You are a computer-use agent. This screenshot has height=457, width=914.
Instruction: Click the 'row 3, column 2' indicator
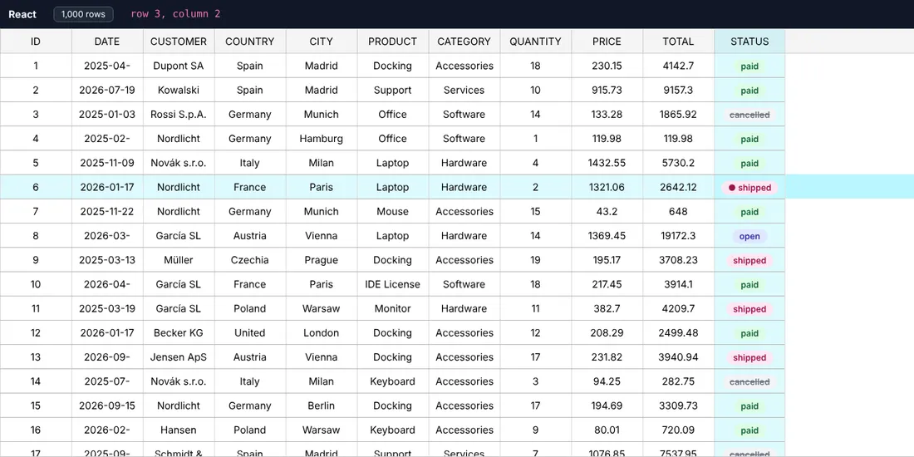pos(175,14)
